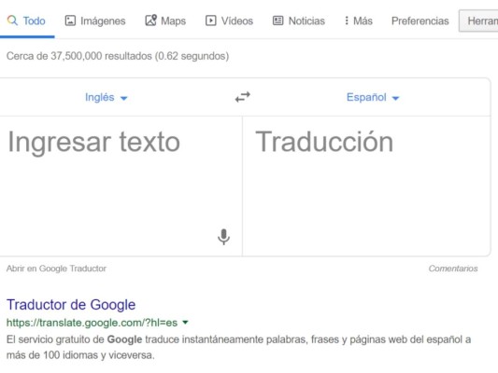Open the Español target language dropdown

click(373, 97)
